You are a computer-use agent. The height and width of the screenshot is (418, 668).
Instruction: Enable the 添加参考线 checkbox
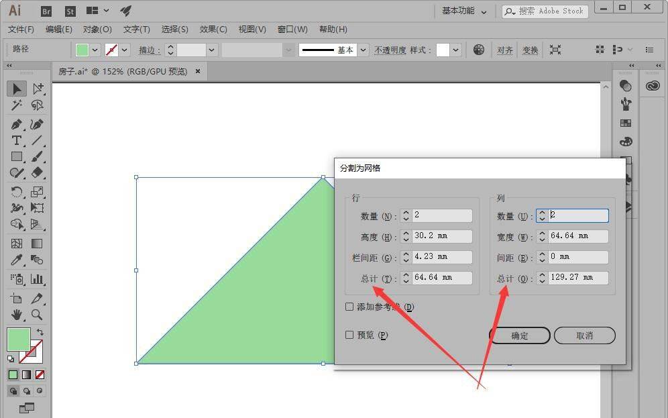pos(349,307)
